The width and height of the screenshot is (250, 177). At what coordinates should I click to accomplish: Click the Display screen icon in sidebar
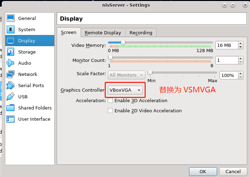coord(11,41)
